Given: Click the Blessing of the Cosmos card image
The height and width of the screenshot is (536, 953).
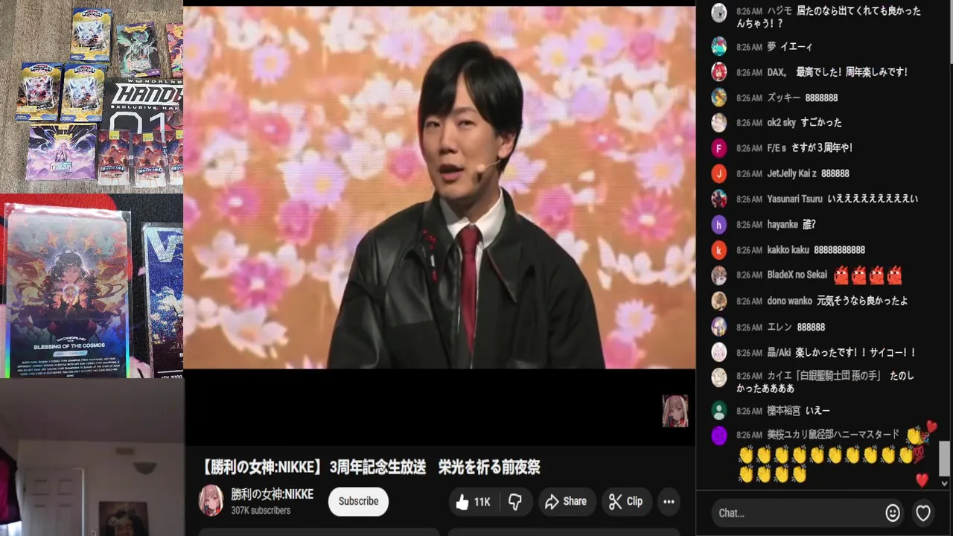Looking at the screenshot, I should pos(67,290).
